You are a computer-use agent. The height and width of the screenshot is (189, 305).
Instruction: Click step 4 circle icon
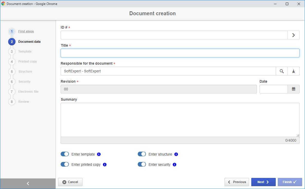tap(12, 62)
